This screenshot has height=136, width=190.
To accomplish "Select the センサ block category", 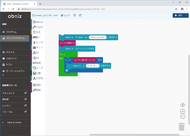I will click(x=38, y=42).
